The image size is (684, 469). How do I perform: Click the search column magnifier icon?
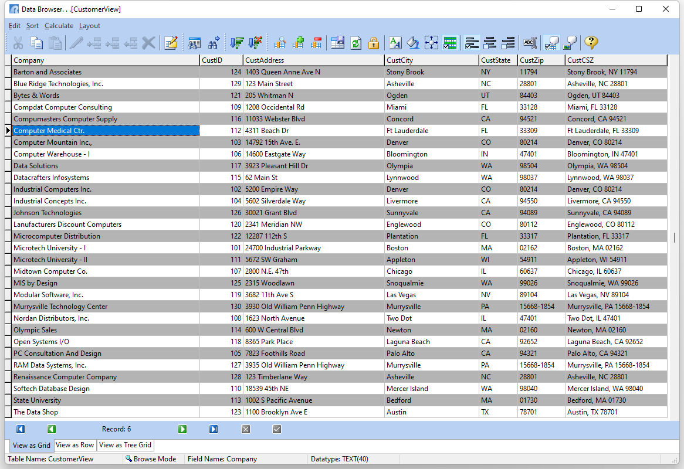(x=280, y=43)
